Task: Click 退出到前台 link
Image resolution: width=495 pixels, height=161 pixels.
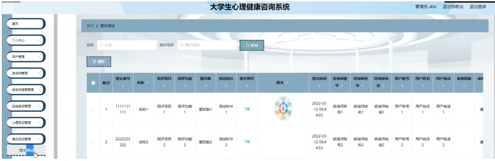Action: pos(453,7)
